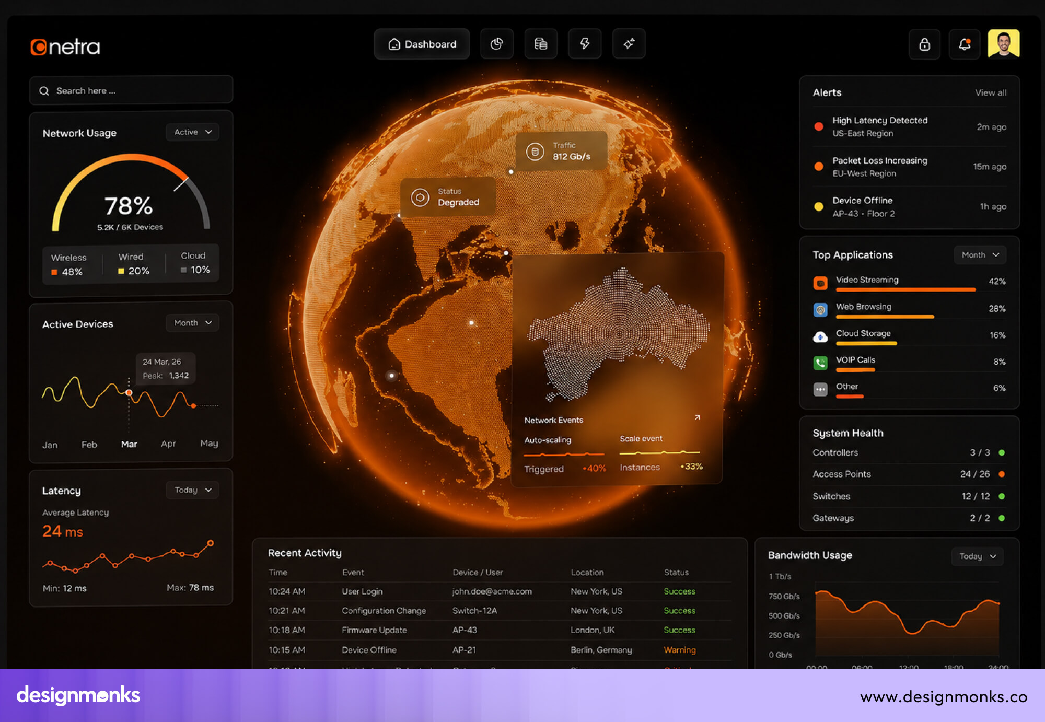Click the peak marker on Active Devices chart
1045x722 pixels.
coord(129,393)
